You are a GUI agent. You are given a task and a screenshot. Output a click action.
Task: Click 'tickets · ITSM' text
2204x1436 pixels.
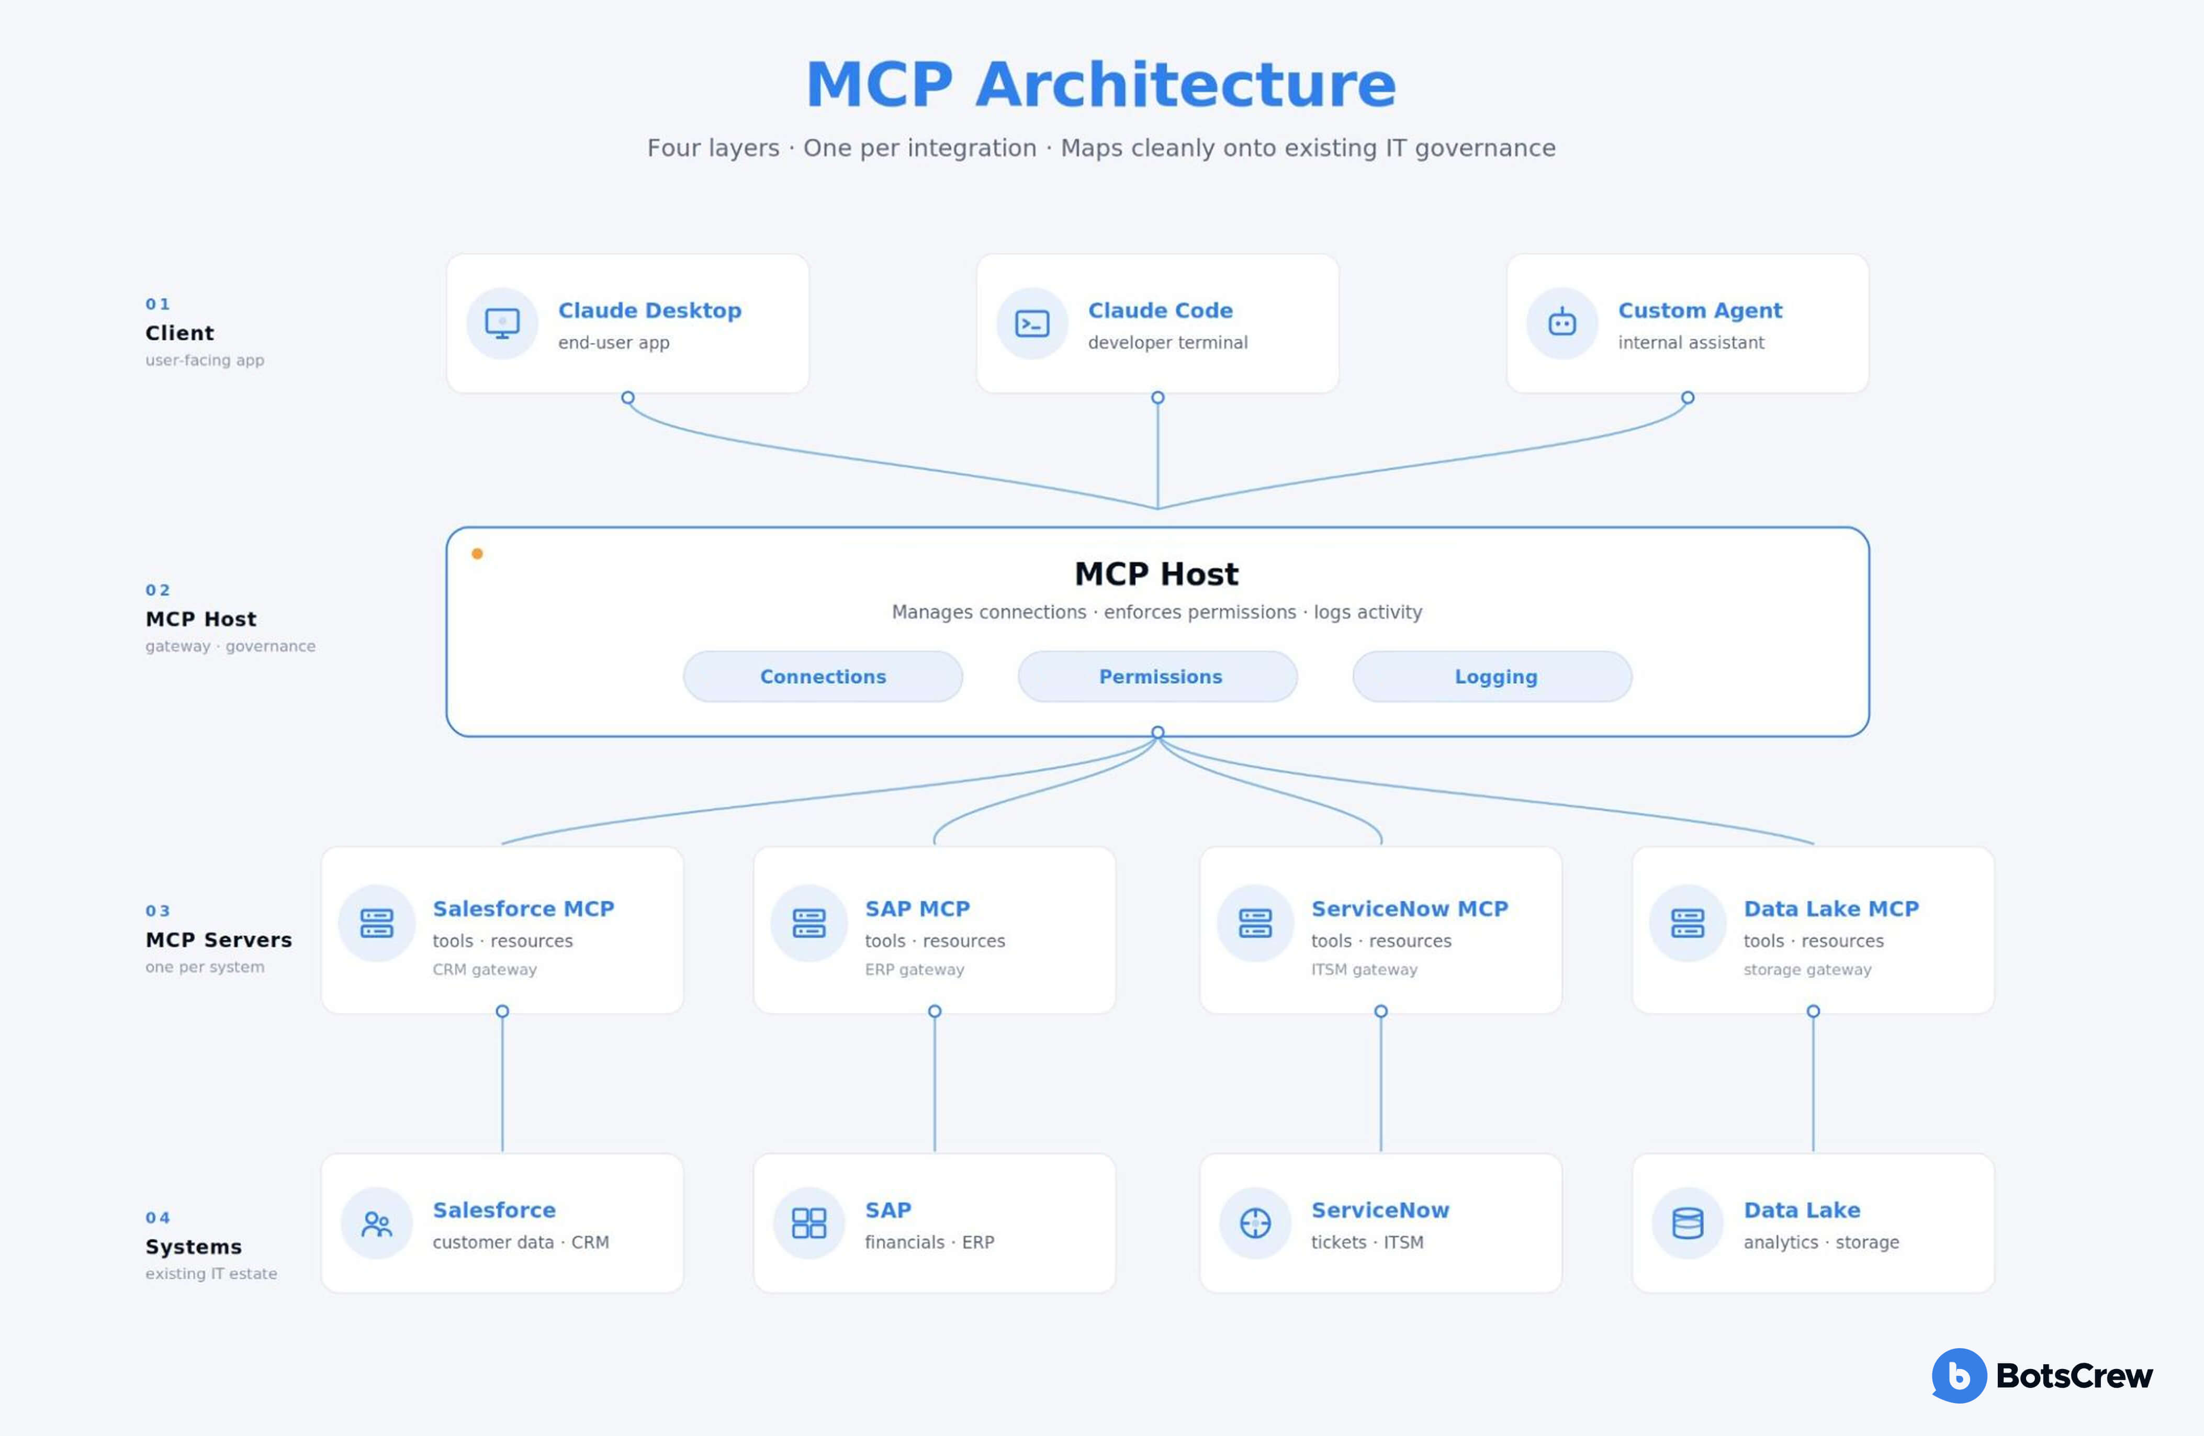click(x=1367, y=1242)
